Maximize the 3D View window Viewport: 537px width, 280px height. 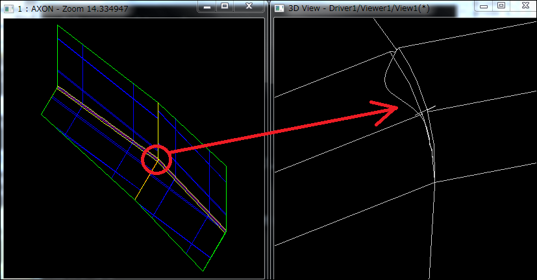501,5
